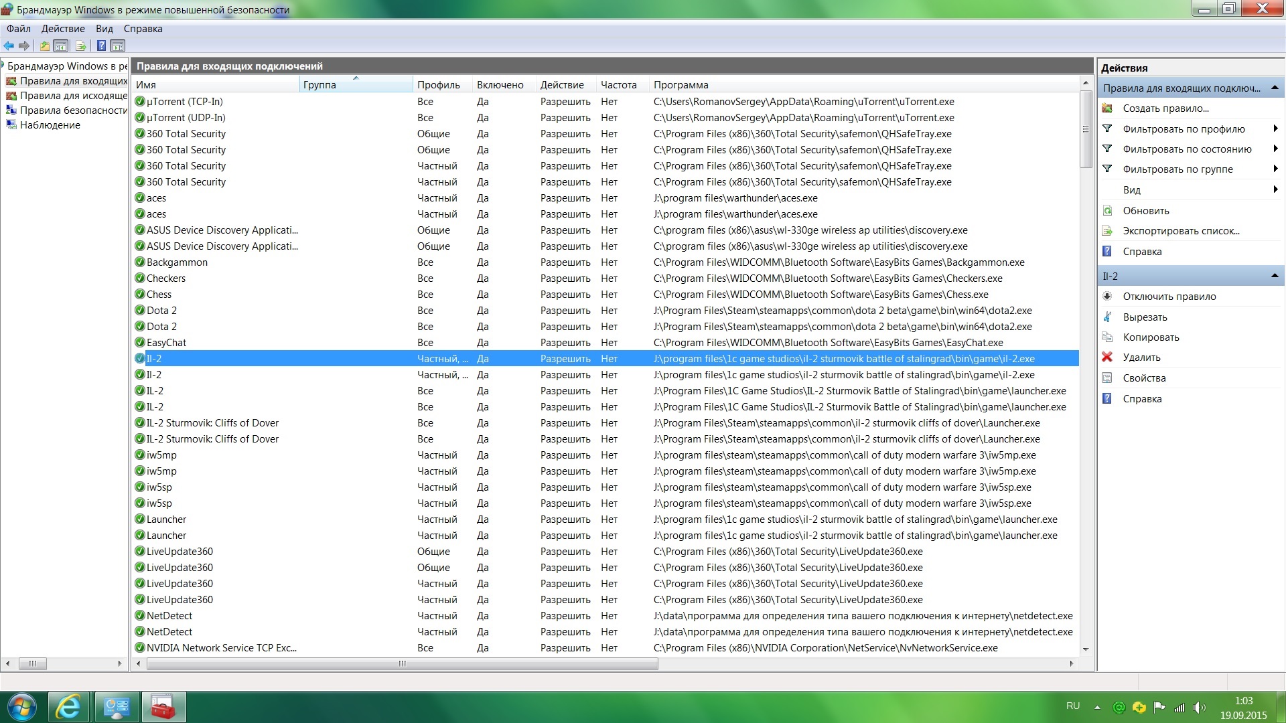
Task: Open the Справка menu in menu bar
Action: pos(143,29)
